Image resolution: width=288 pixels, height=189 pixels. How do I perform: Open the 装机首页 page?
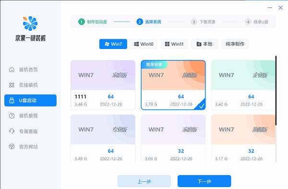pos(31,70)
